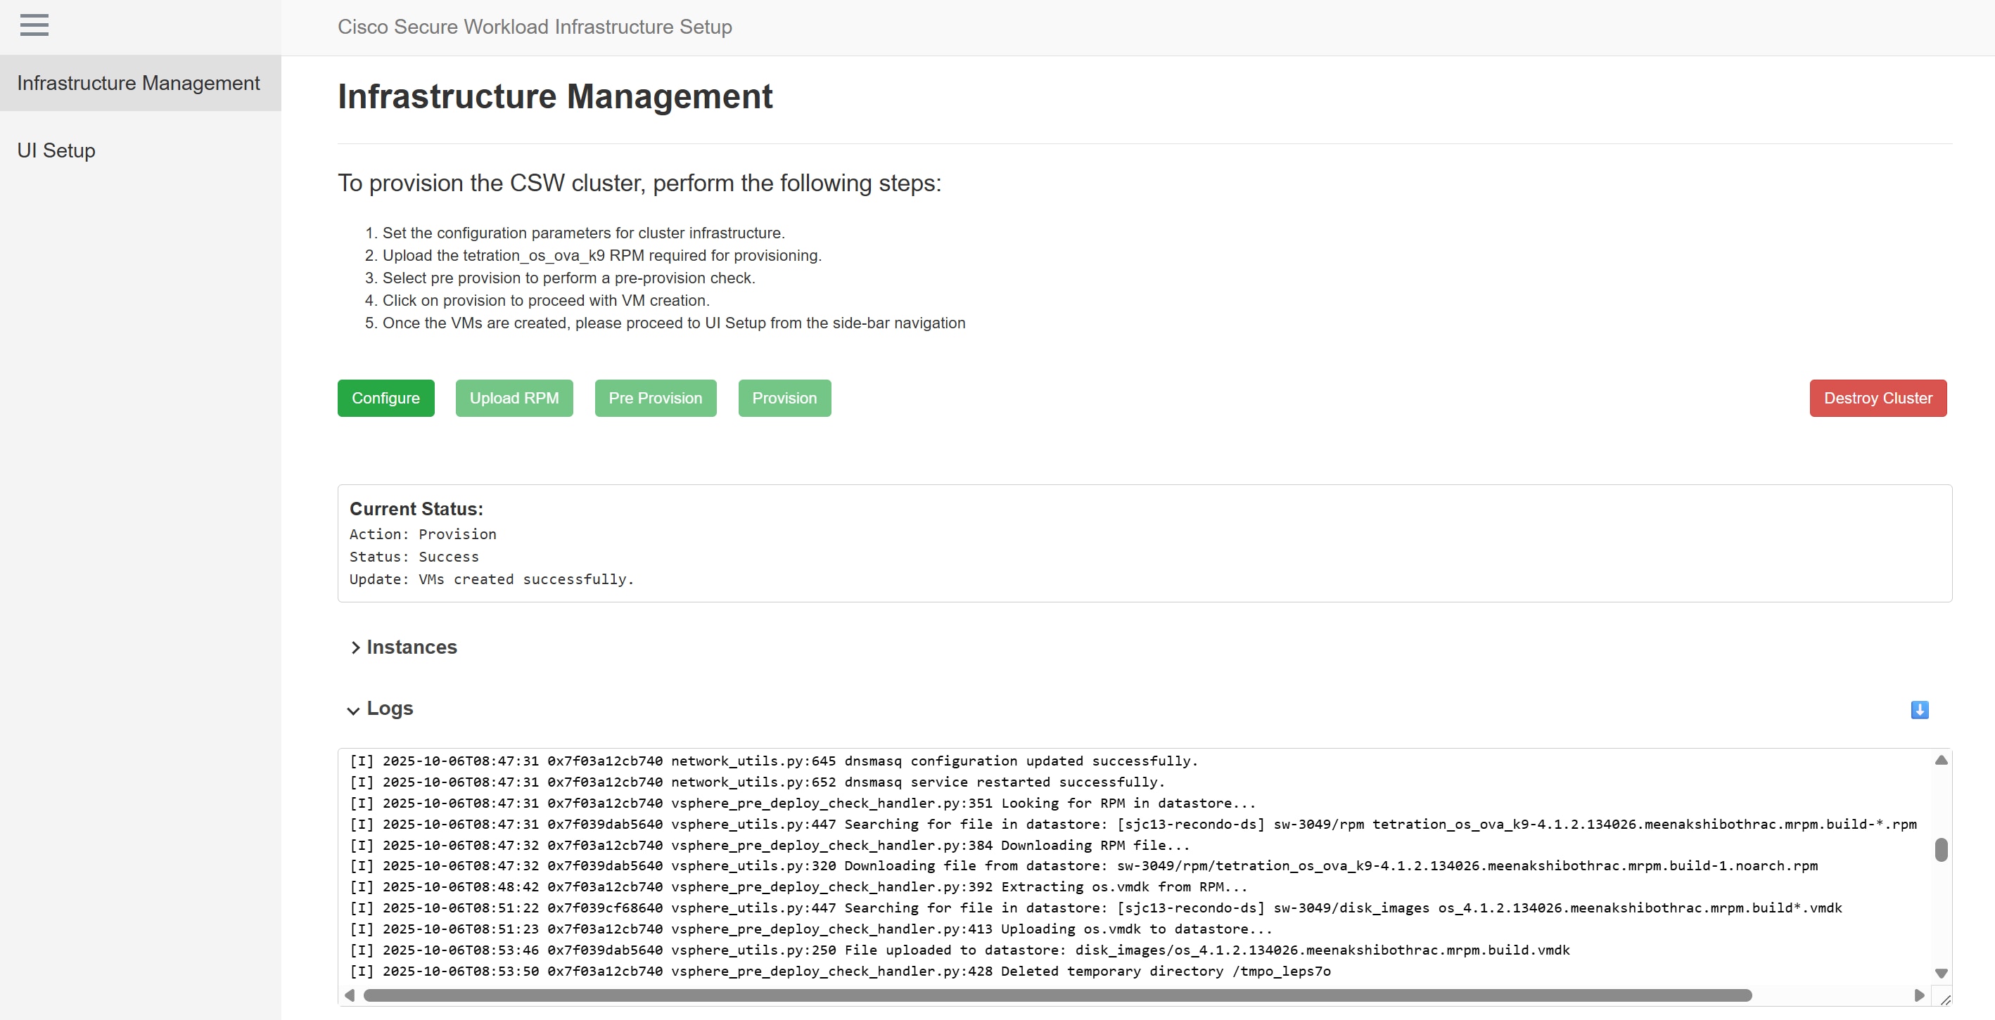Click the logs scroll-down arrow
The width and height of the screenshot is (1995, 1020).
point(1941,973)
